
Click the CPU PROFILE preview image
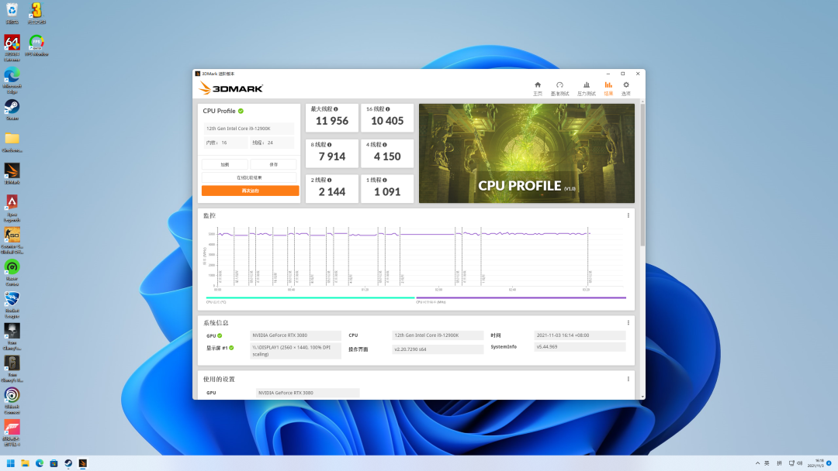[526, 153]
